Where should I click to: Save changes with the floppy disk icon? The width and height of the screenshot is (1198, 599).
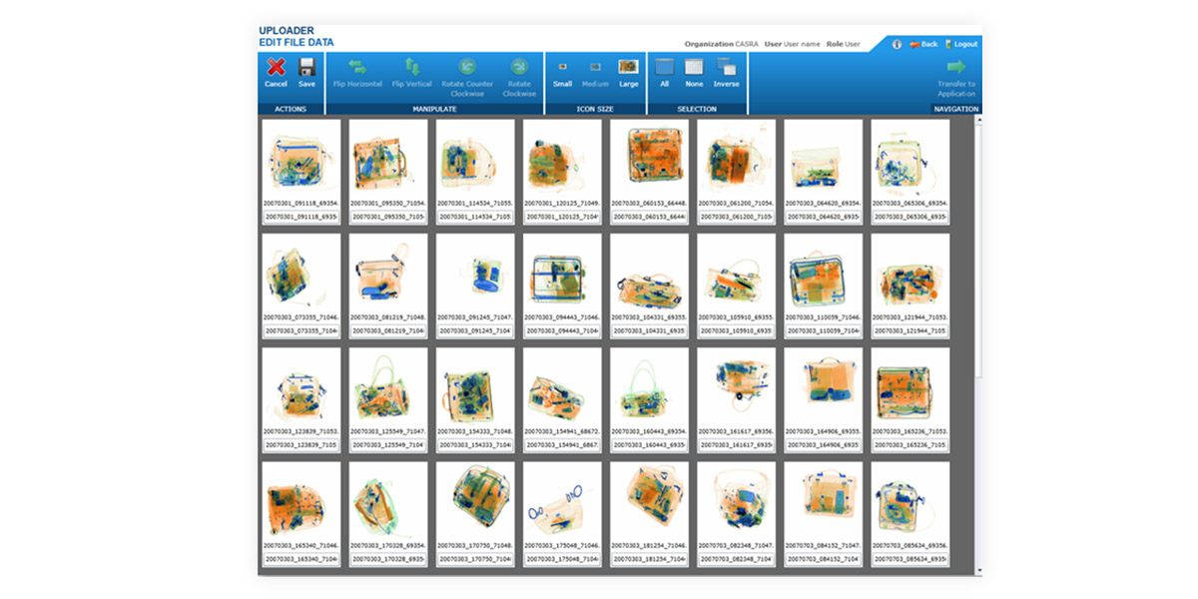coord(306,68)
